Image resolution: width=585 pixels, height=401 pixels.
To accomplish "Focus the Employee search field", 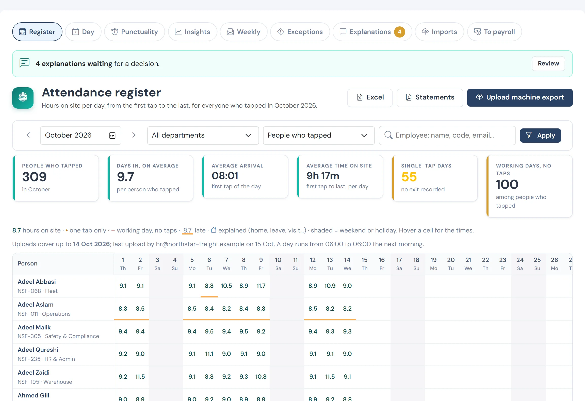I will tap(447, 136).
